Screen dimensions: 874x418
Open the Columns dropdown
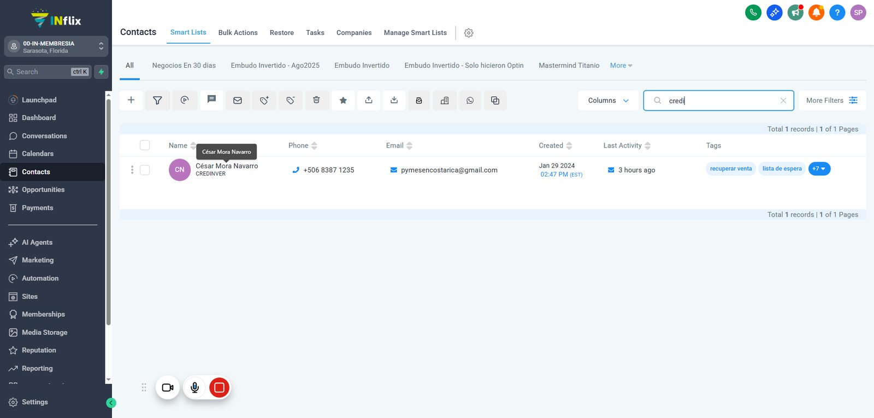click(x=608, y=101)
